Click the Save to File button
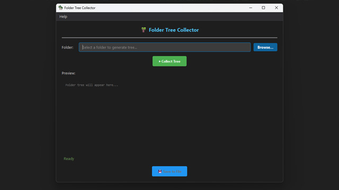 [x=169, y=171]
